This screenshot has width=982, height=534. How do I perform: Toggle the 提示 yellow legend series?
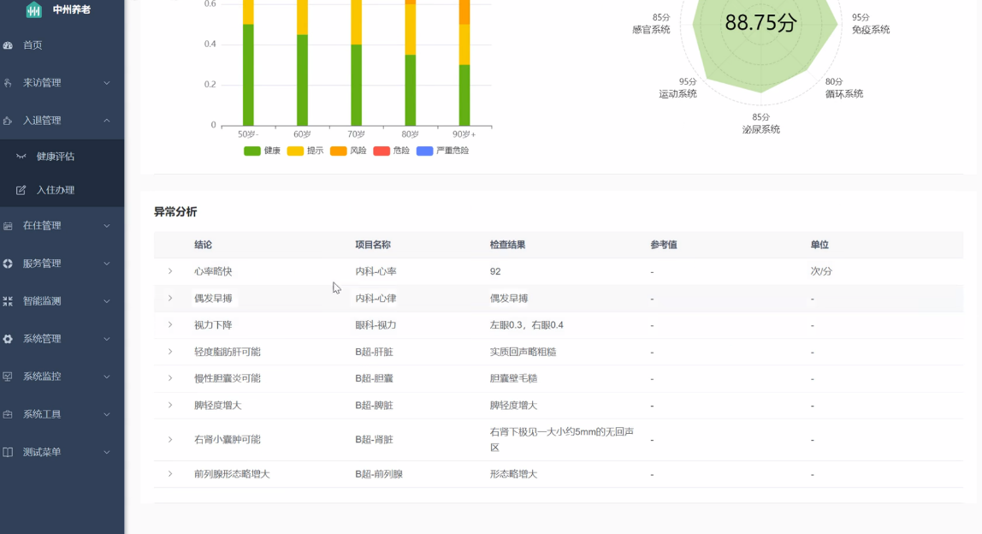(305, 151)
